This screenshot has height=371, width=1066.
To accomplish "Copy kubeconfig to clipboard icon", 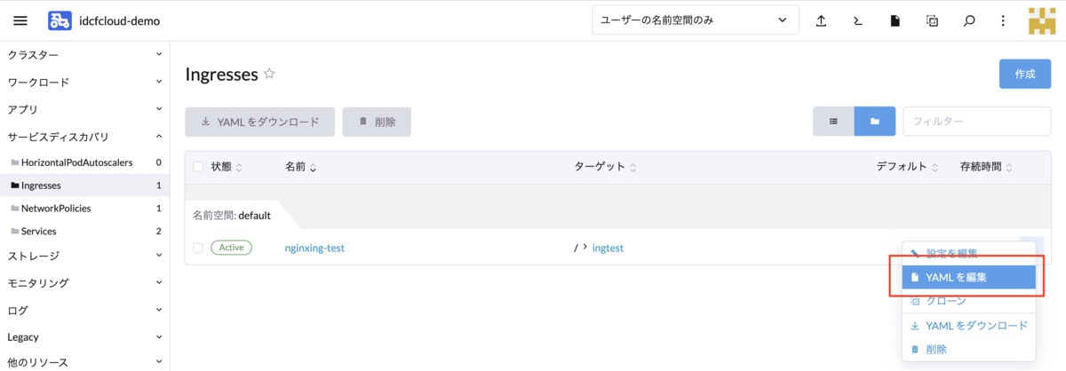I will point(932,20).
